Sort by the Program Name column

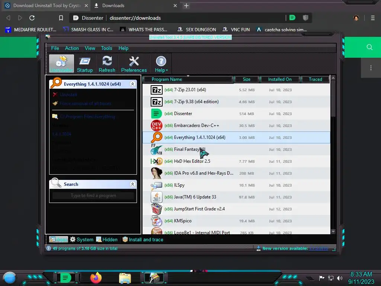pyautogui.click(x=188, y=79)
